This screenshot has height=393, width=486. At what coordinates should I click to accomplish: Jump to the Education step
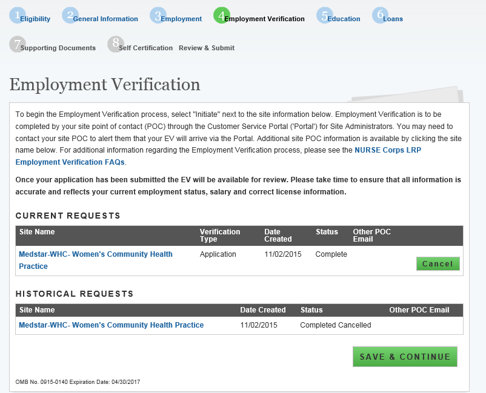pyautogui.click(x=344, y=19)
